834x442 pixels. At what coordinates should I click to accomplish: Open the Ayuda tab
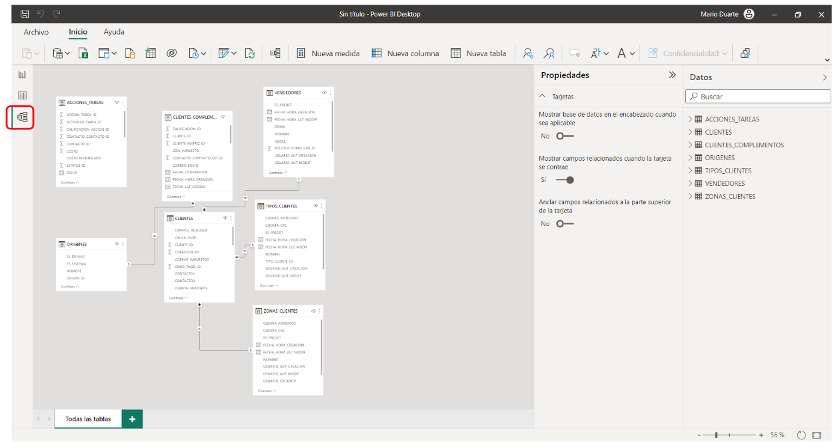114,32
